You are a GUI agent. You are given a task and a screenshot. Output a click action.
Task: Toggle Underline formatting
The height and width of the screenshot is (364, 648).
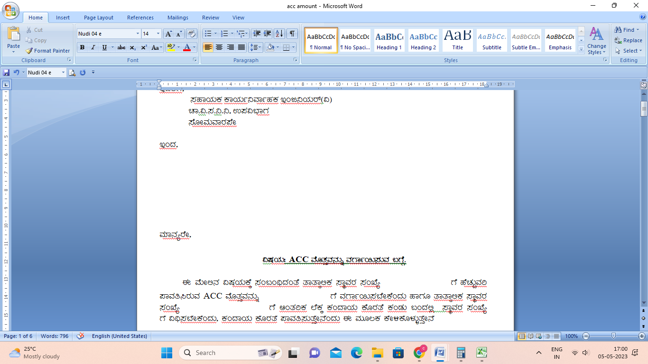tap(104, 47)
